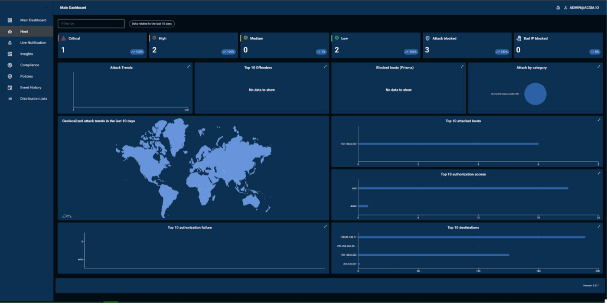
Task: Focus the Filter by input field
Action: (x=91, y=23)
